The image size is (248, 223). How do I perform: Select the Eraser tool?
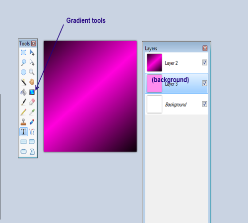32,102
